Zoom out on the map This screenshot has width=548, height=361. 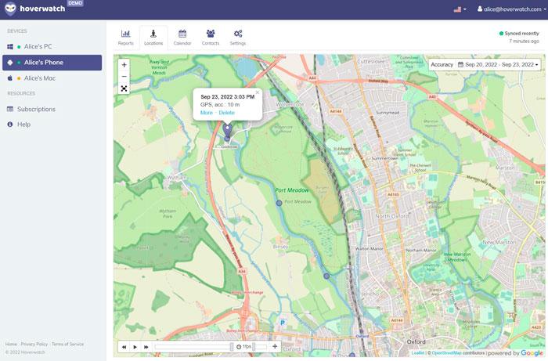[124, 77]
